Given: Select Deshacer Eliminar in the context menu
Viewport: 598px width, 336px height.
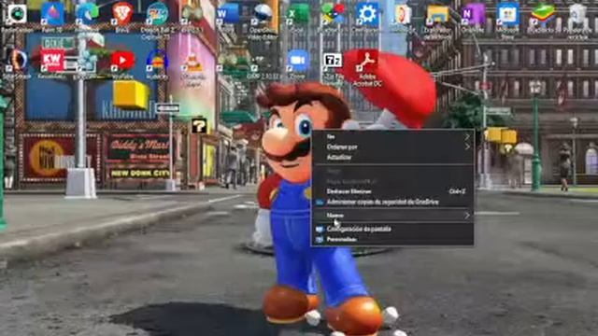Looking at the screenshot, I should [392, 191].
